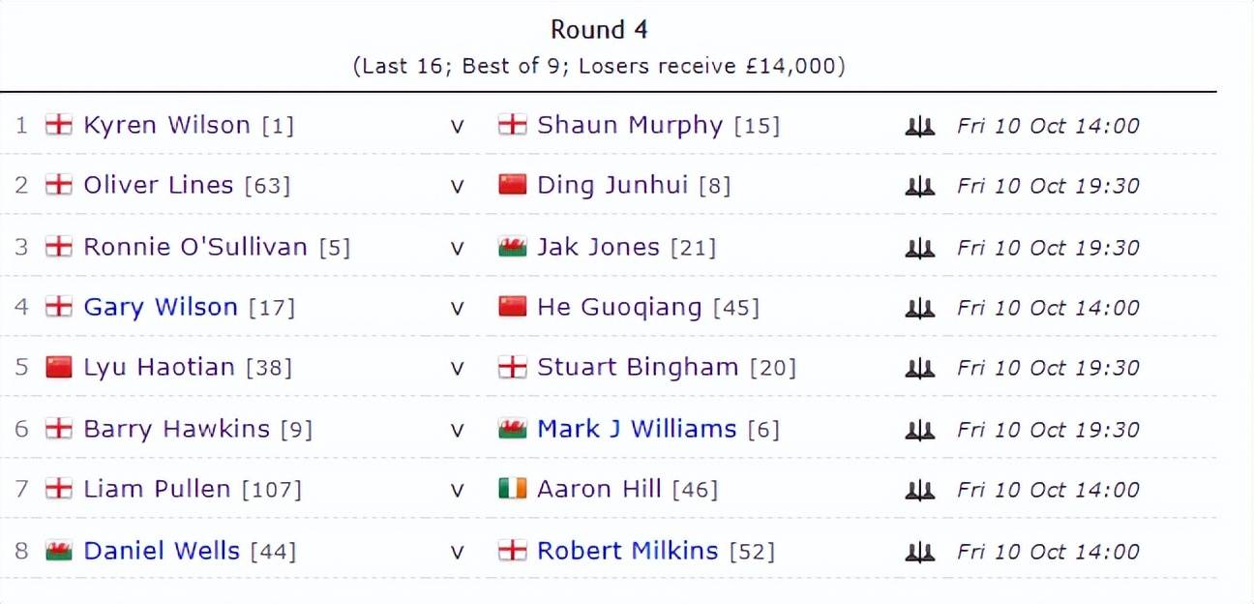Go to Shaun Murphy's player page
This screenshot has width=1254, height=604.
[x=630, y=125]
